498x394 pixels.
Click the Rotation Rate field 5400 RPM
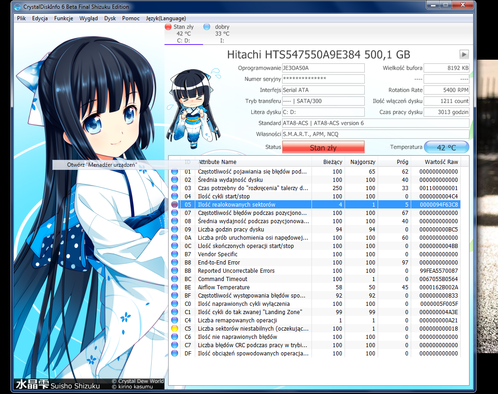(x=447, y=90)
